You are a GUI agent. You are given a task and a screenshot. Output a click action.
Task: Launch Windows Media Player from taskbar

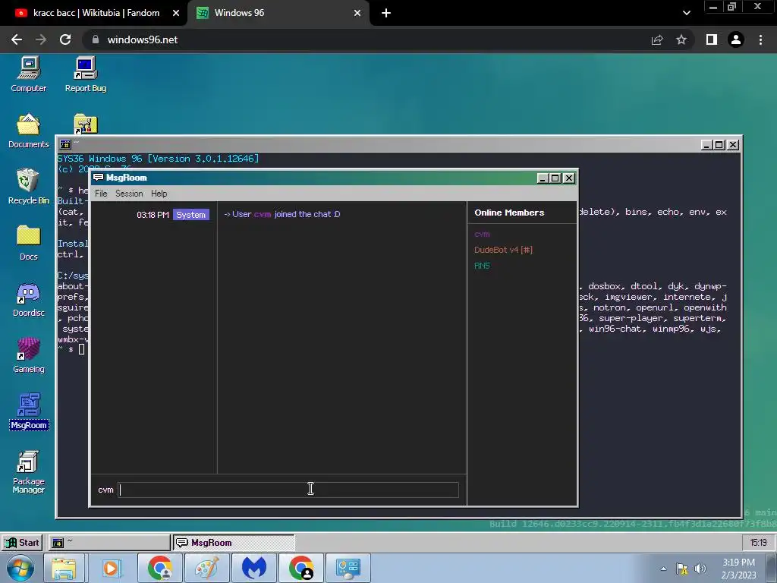[x=111, y=568]
